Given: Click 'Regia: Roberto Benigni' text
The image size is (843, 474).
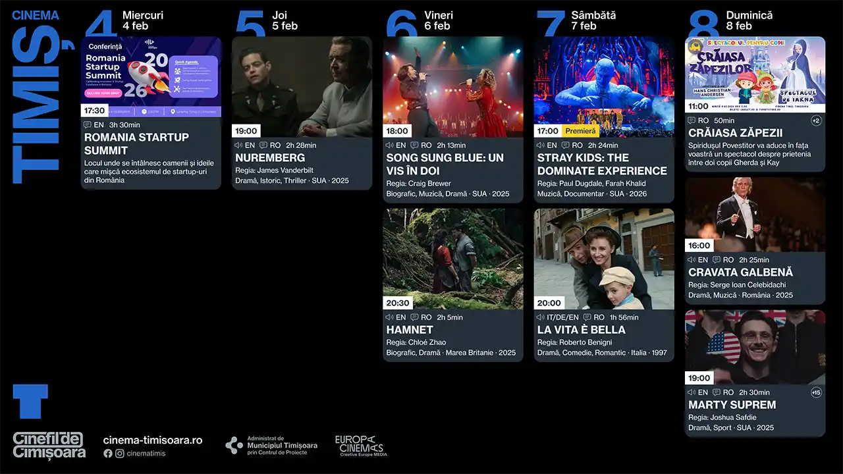Looking at the screenshot, I should point(575,342).
